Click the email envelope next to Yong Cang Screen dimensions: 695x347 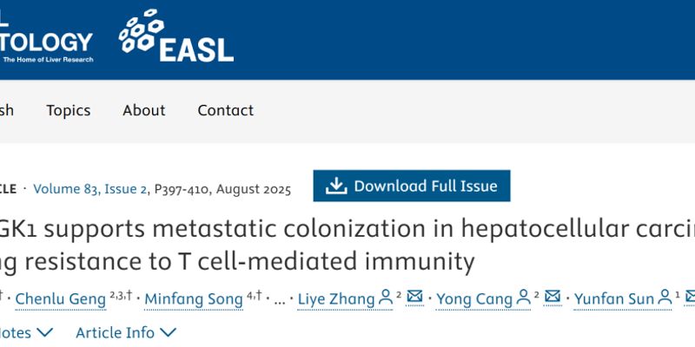point(553,299)
